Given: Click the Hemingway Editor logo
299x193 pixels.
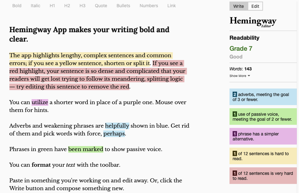Looking at the screenshot, I should click(x=253, y=22).
